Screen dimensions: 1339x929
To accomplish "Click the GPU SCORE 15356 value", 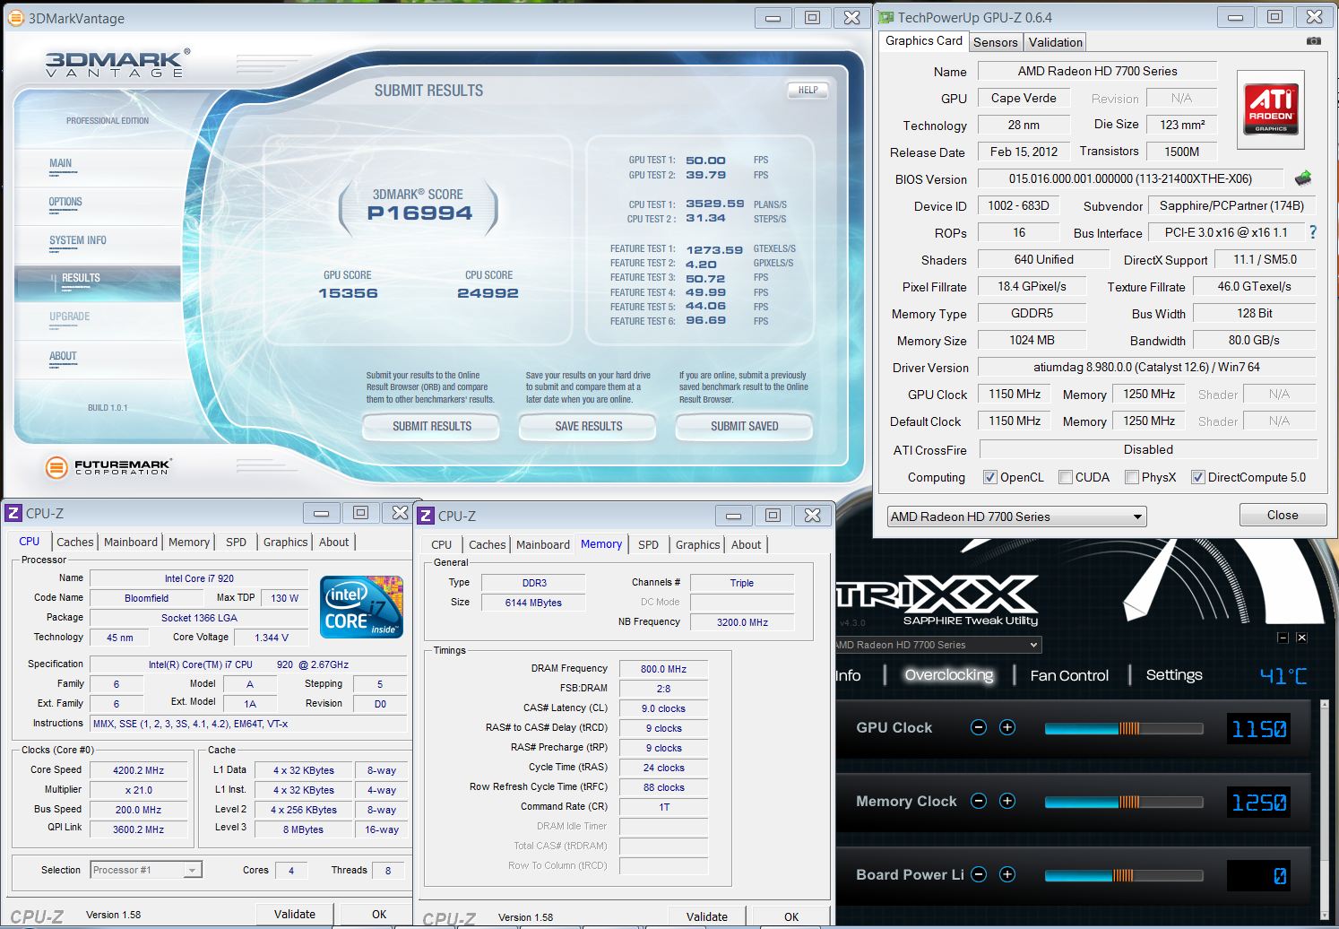I will pos(348,293).
